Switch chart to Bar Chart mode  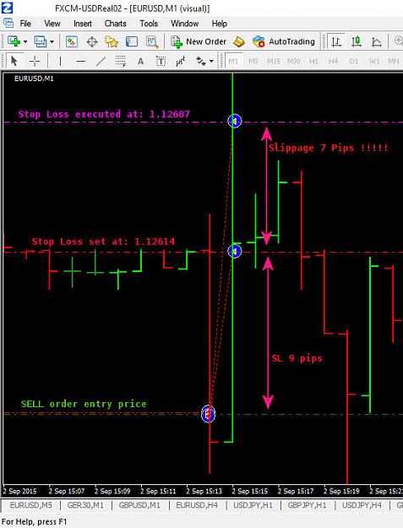[336, 41]
